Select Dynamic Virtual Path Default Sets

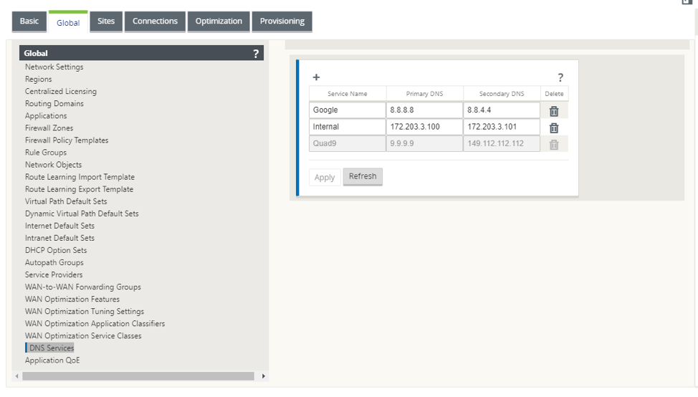click(x=82, y=214)
